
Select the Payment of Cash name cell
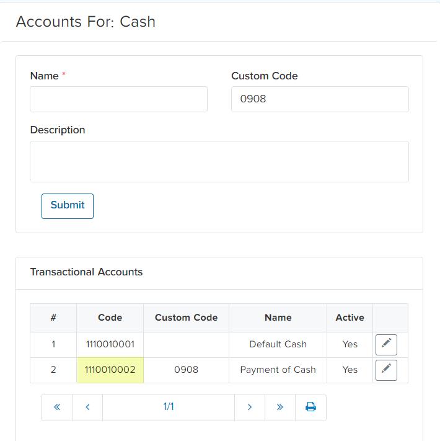278,370
